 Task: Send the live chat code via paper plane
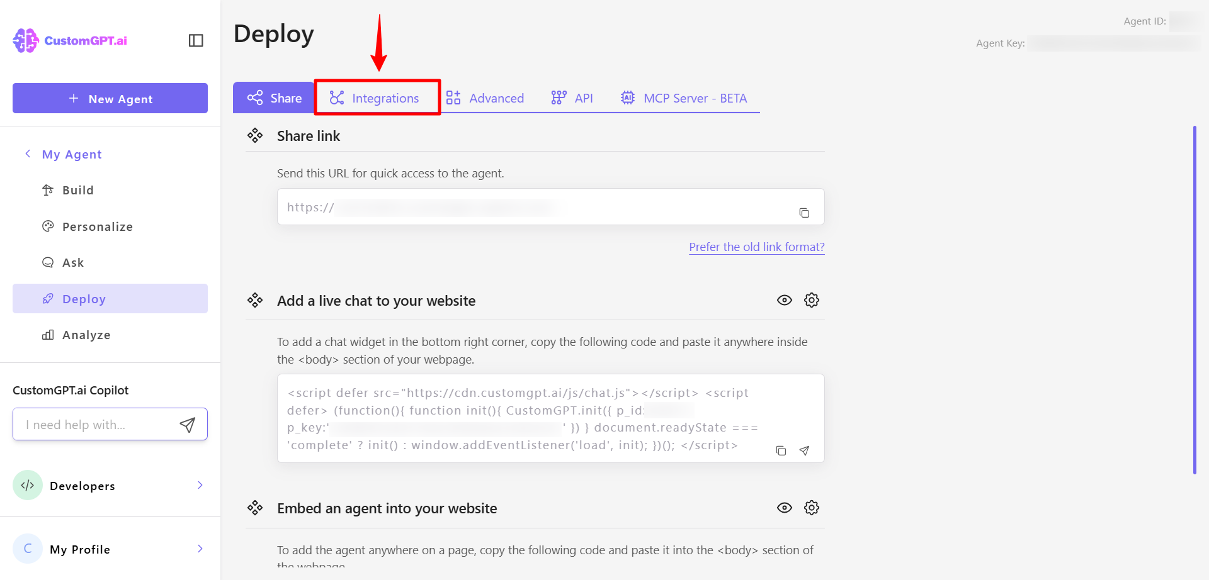click(x=804, y=450)
